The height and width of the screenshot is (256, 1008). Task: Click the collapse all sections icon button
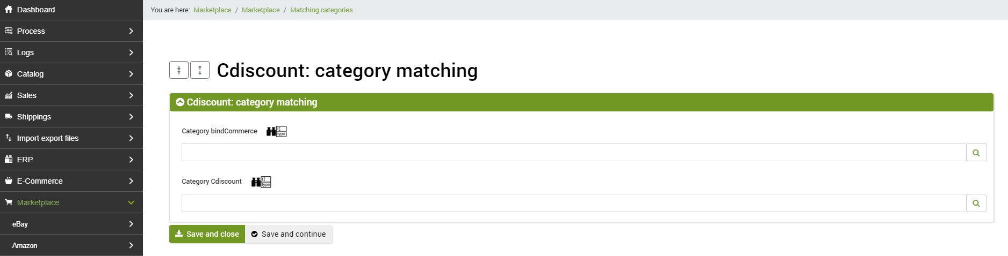[x=179, y=70]
